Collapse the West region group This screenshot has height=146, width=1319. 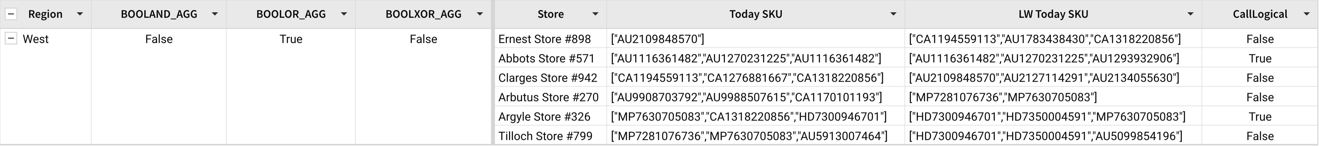tap(11, 38)
